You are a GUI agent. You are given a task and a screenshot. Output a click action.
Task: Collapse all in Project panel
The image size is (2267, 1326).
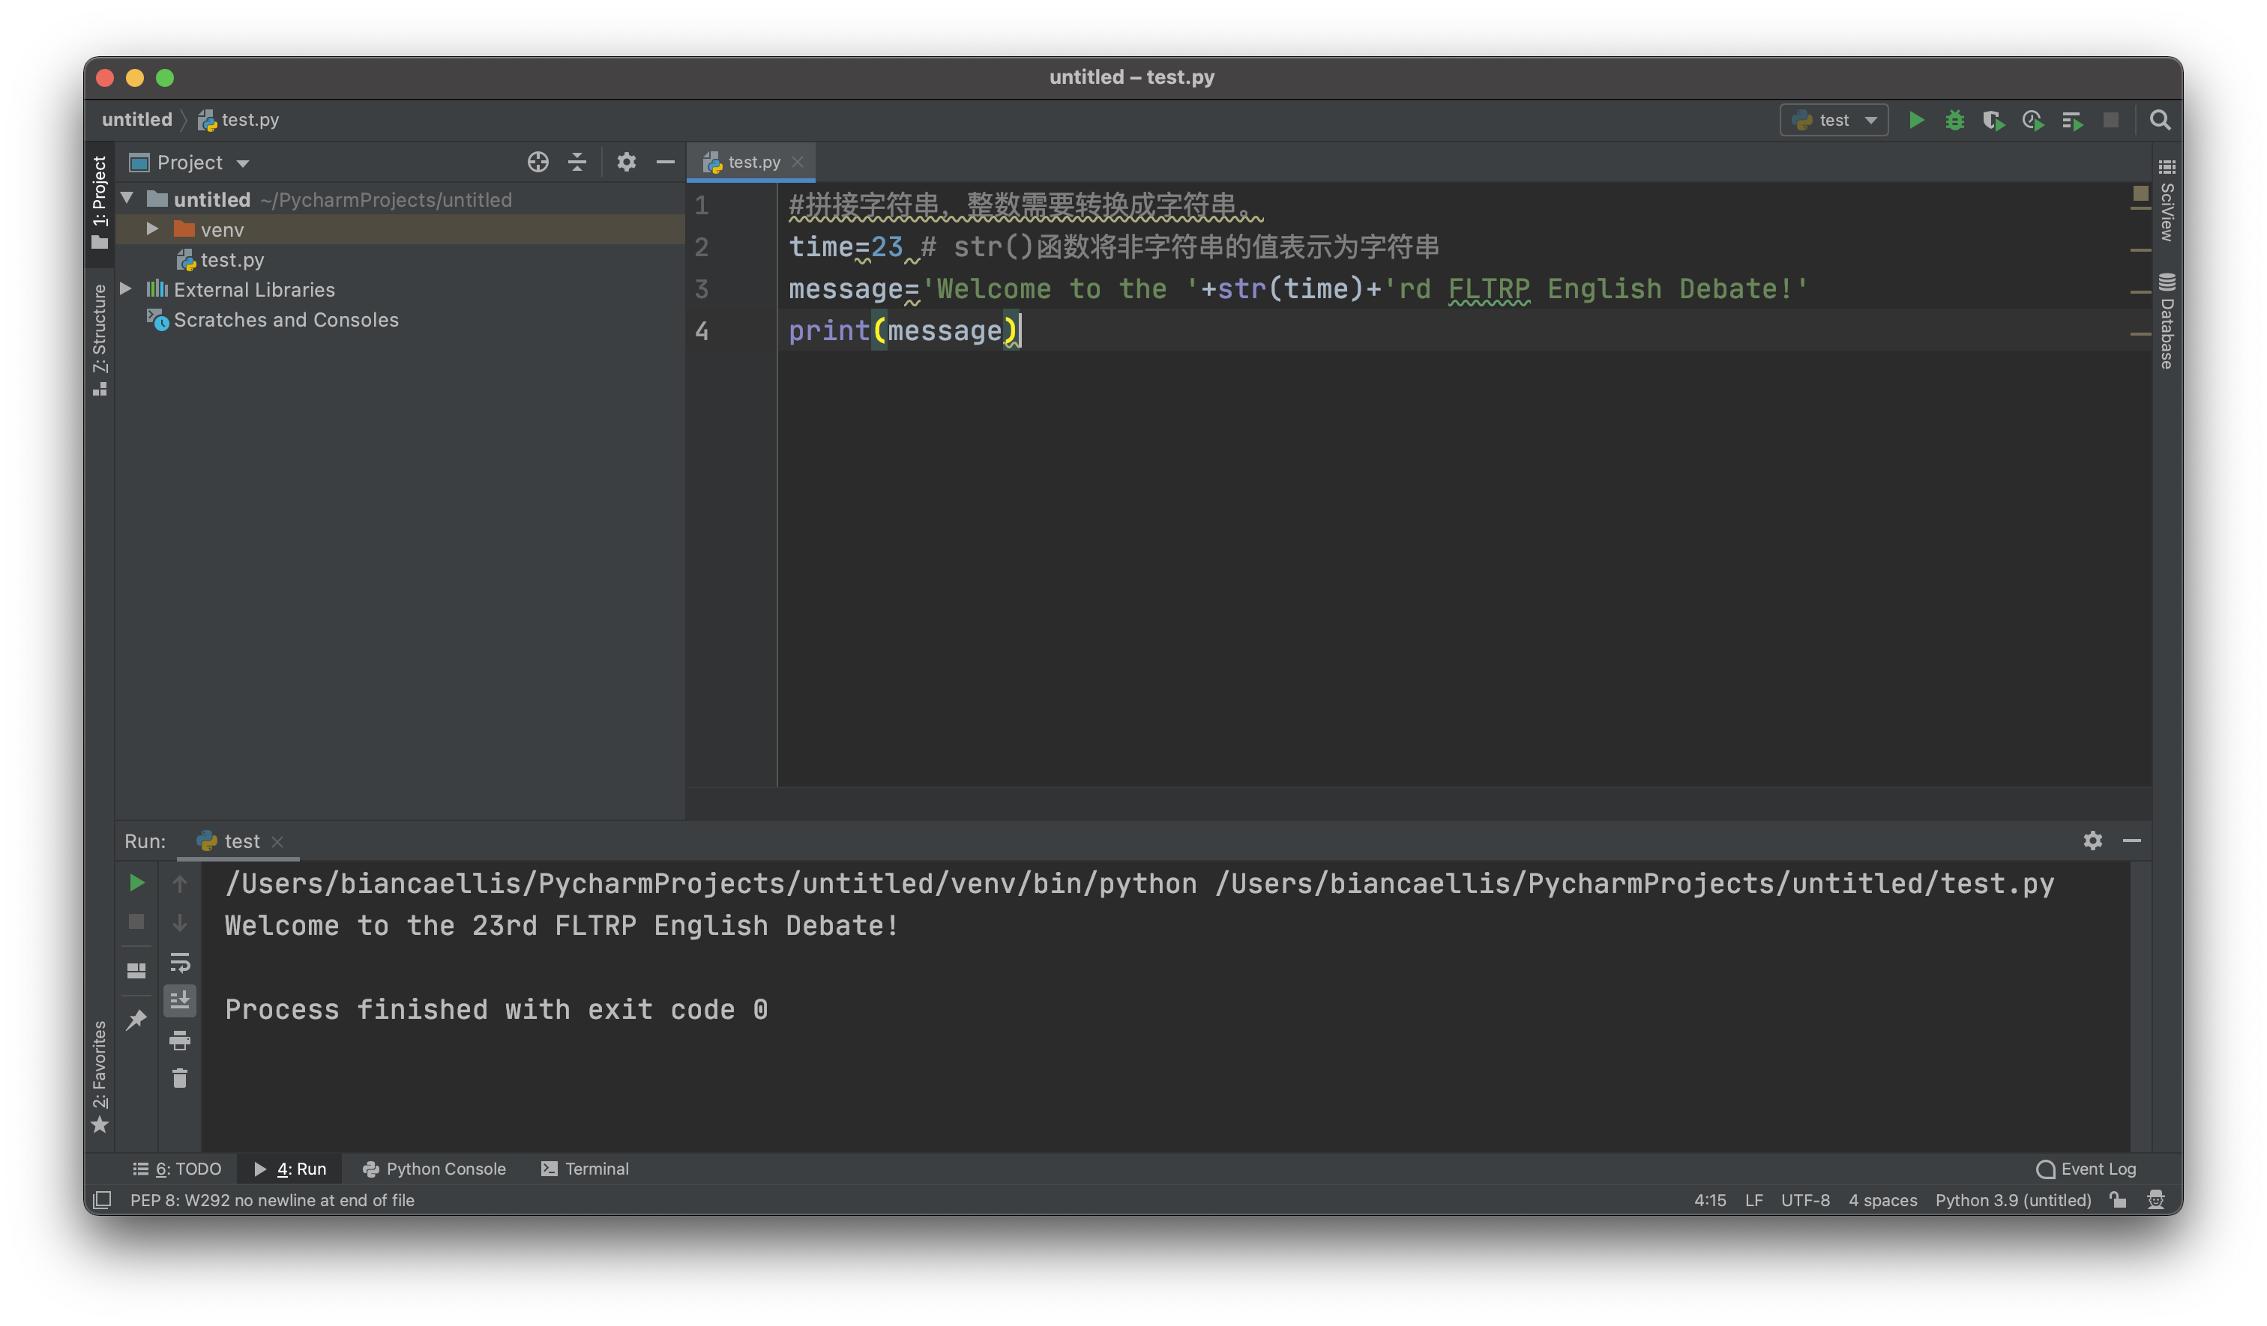click(577, 162)
